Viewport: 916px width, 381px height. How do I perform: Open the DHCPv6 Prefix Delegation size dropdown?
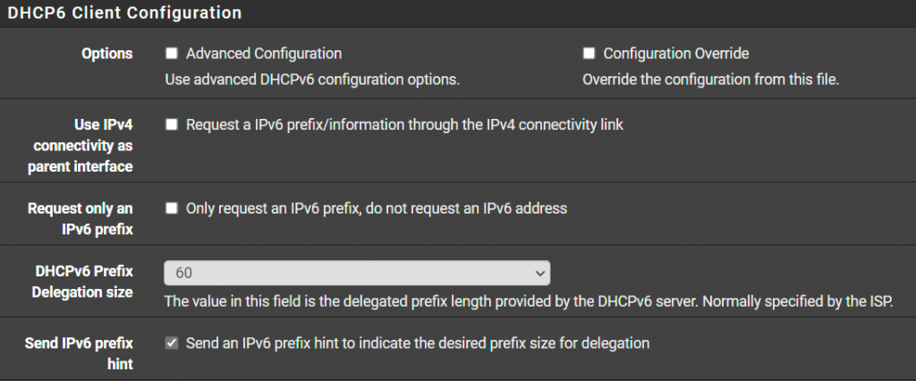pos(356,272)
